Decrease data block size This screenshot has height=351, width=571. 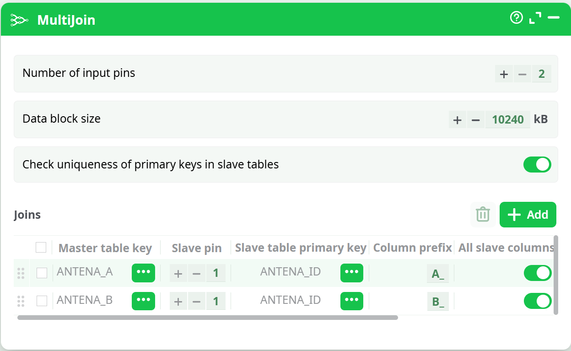click(x=475, y=120)
